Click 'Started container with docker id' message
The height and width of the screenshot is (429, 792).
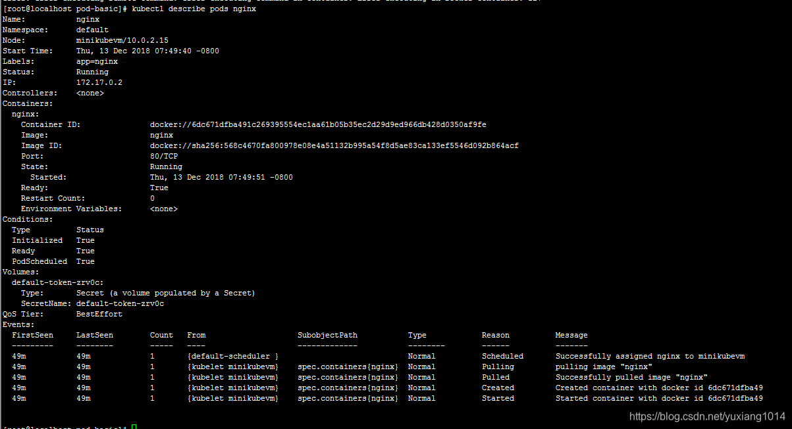click(x=659, y=398)
